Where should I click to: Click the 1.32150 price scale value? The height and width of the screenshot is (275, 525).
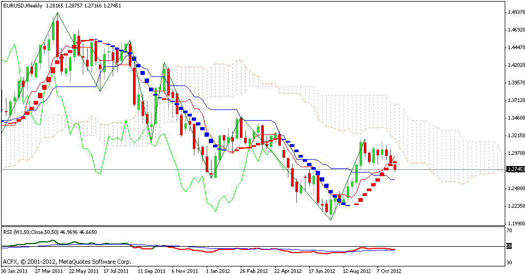click(516, 135)
